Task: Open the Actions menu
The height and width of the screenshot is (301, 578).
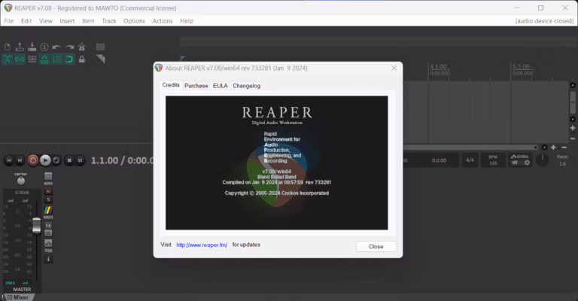Action: point(163,21)
